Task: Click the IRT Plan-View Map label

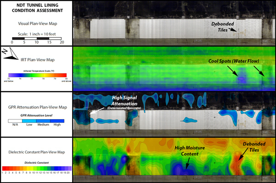Action: pos(38,60)
